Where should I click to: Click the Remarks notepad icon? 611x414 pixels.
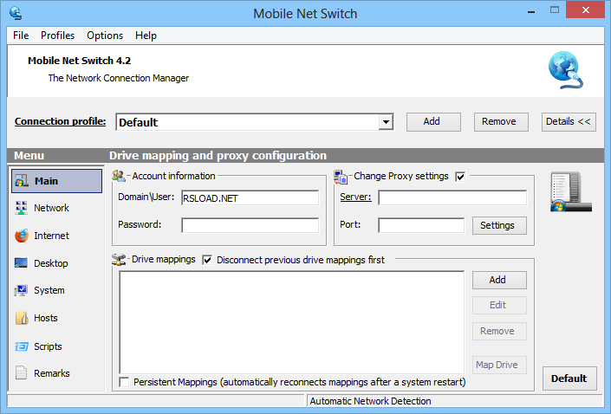[21, 372]
